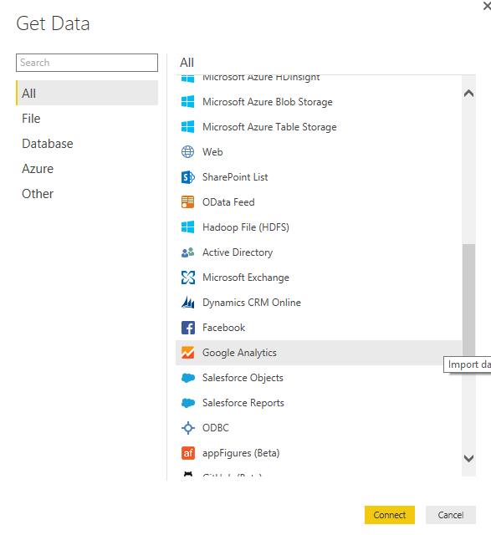Viewport: 491px width, 535px height.
Task: Click the Web globe icon
Action: tap(188, 152)
